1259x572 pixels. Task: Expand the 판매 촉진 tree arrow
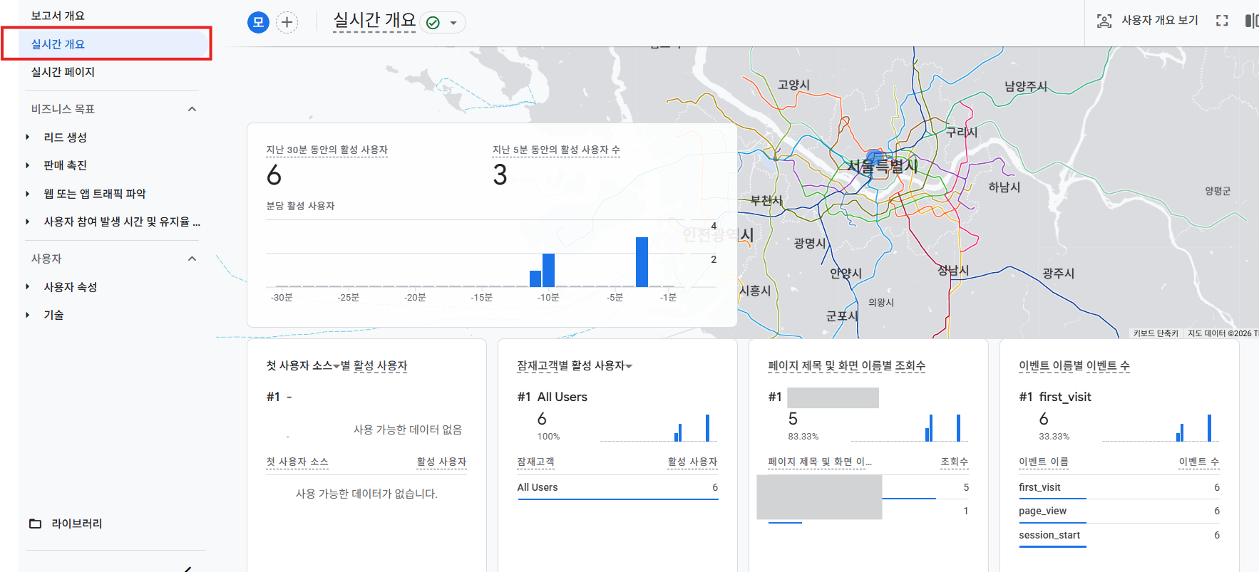pos(28,165)
